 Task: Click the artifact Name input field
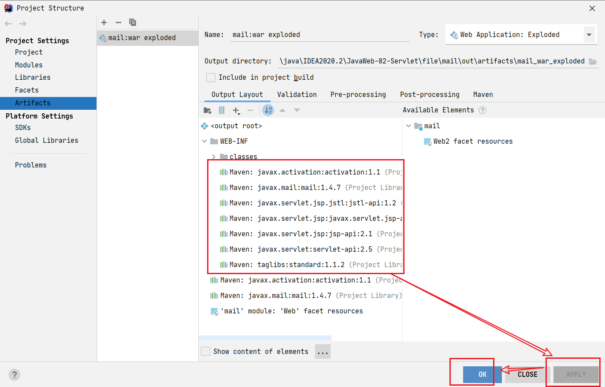(x=320, y=35)
